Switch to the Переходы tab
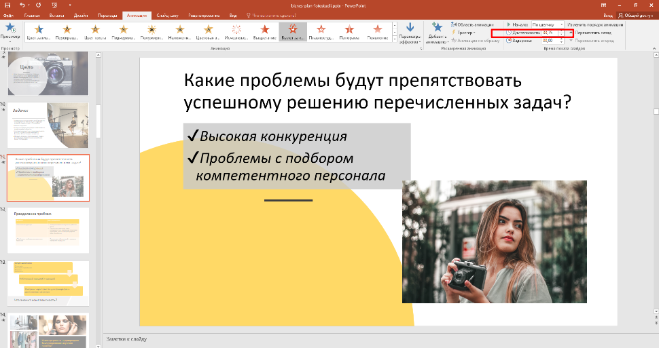The height and width of the screenshot is (348, 659). click(107, 16)
